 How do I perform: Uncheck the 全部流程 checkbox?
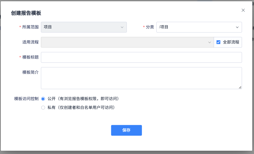click(218, 42)
